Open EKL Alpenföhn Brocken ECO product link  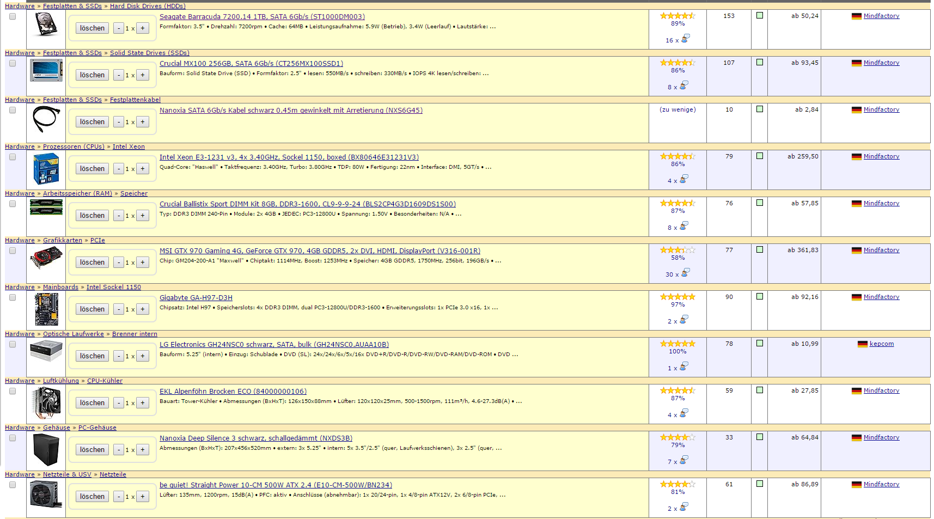click(233, 392)
